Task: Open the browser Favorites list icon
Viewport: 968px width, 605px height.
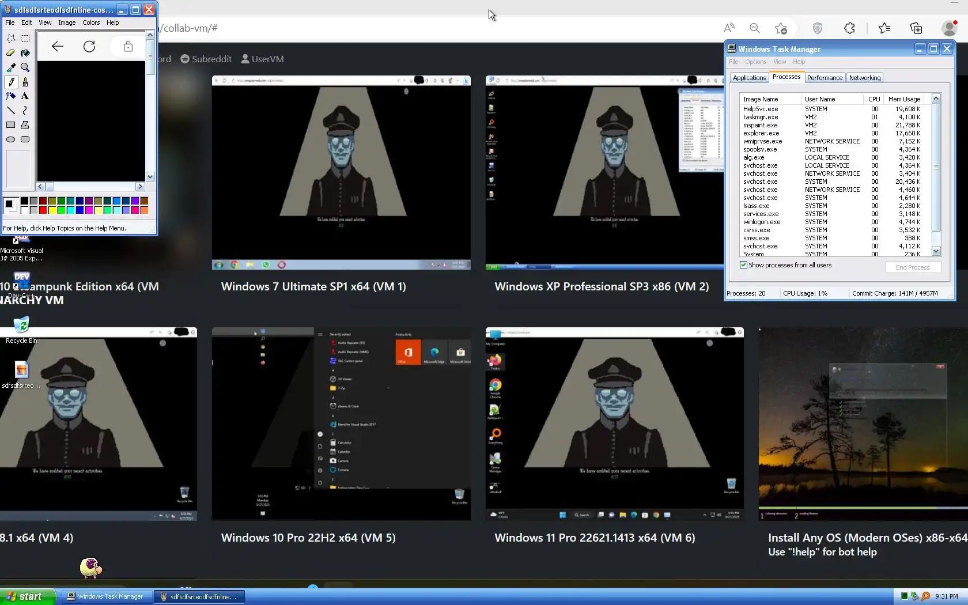Action: [884, 28]
